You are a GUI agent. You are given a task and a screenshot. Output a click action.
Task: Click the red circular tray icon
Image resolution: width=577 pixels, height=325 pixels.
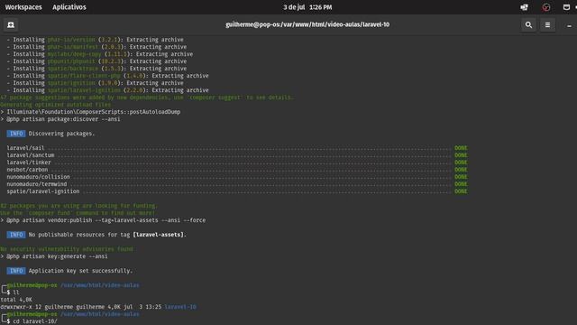click(546, 7)
